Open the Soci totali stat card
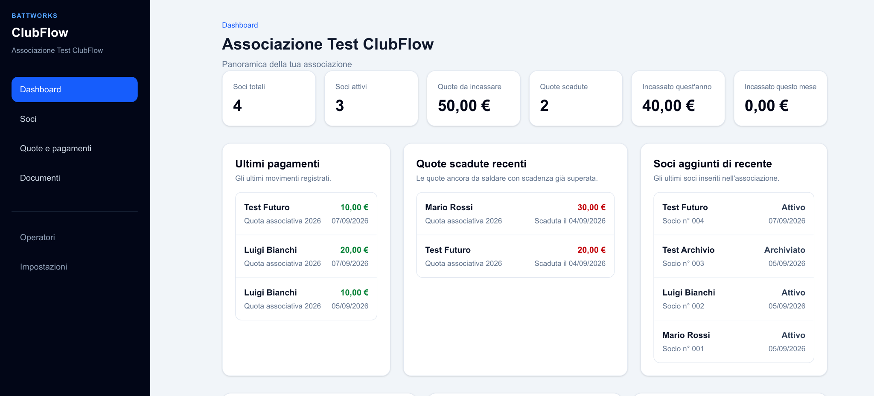This screenshot has width=874, height=396. coord(269,98)
